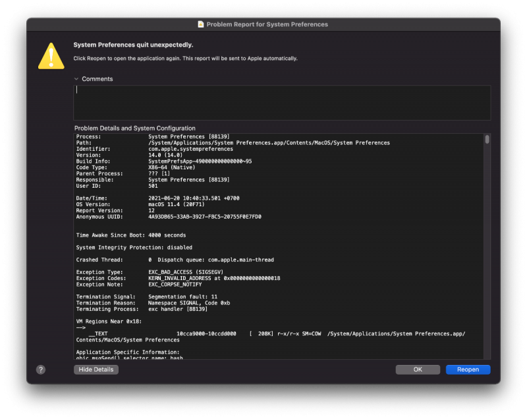
Task: Click OK to dismiss the report
Action: tap(418, 370)
